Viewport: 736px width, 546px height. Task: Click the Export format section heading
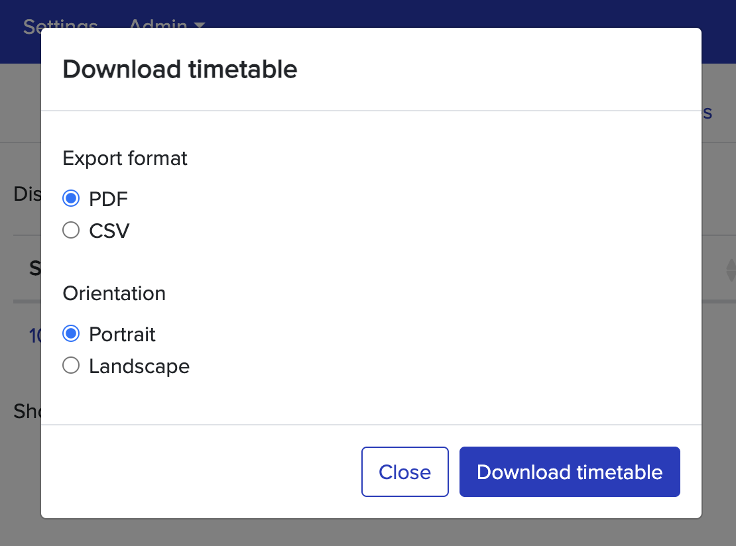click(x=125, y=158)
